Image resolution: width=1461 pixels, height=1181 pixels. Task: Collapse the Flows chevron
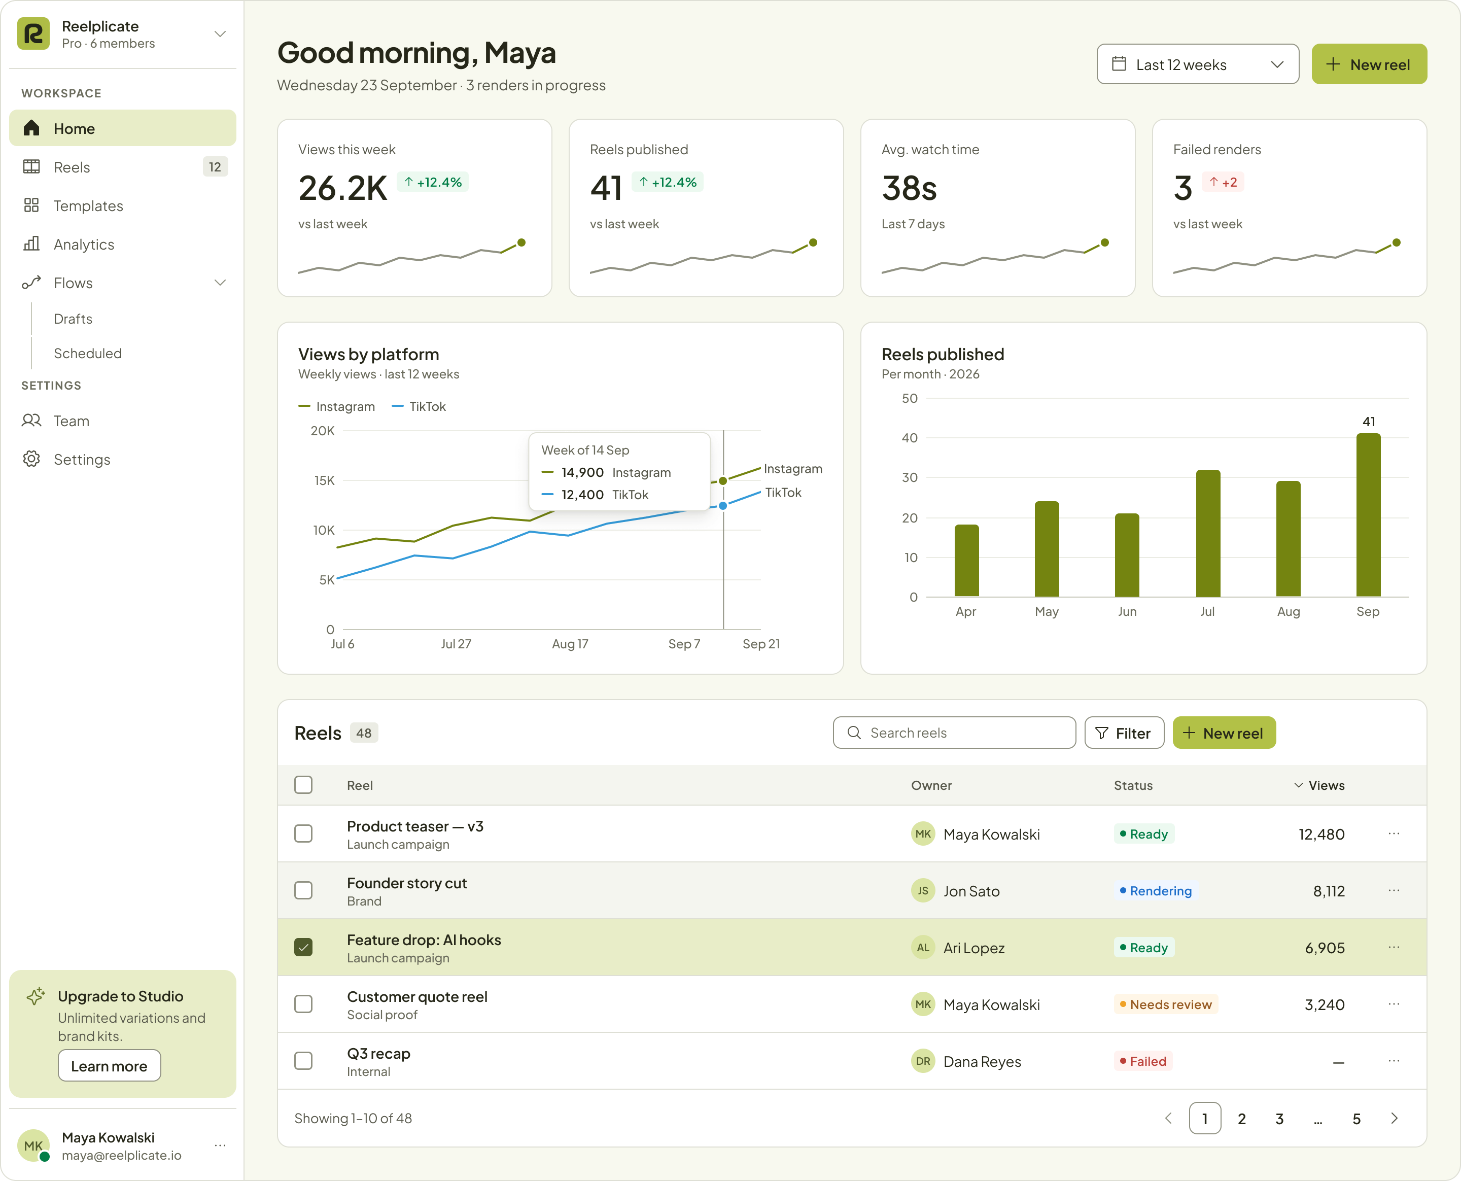(220, 283)
